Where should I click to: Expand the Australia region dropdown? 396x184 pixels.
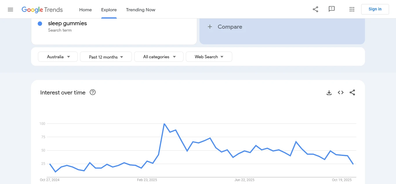click(x=58, y=57)
